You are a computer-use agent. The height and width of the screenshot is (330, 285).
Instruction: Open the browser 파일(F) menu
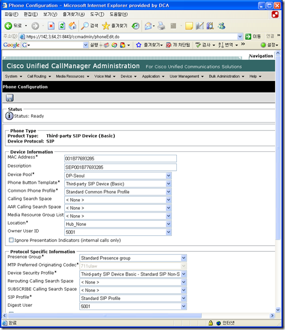(x=12, y=14)
